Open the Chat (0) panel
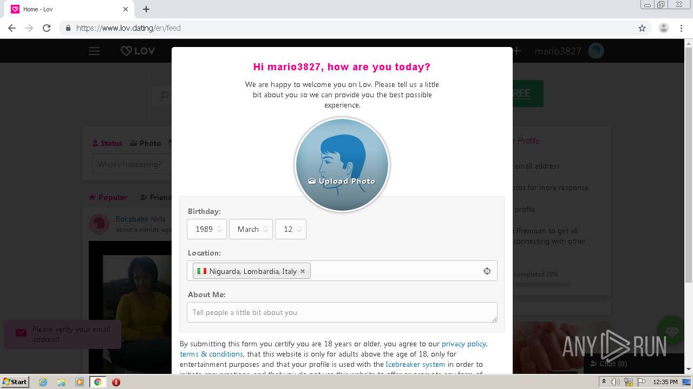 tap(608, 364)
